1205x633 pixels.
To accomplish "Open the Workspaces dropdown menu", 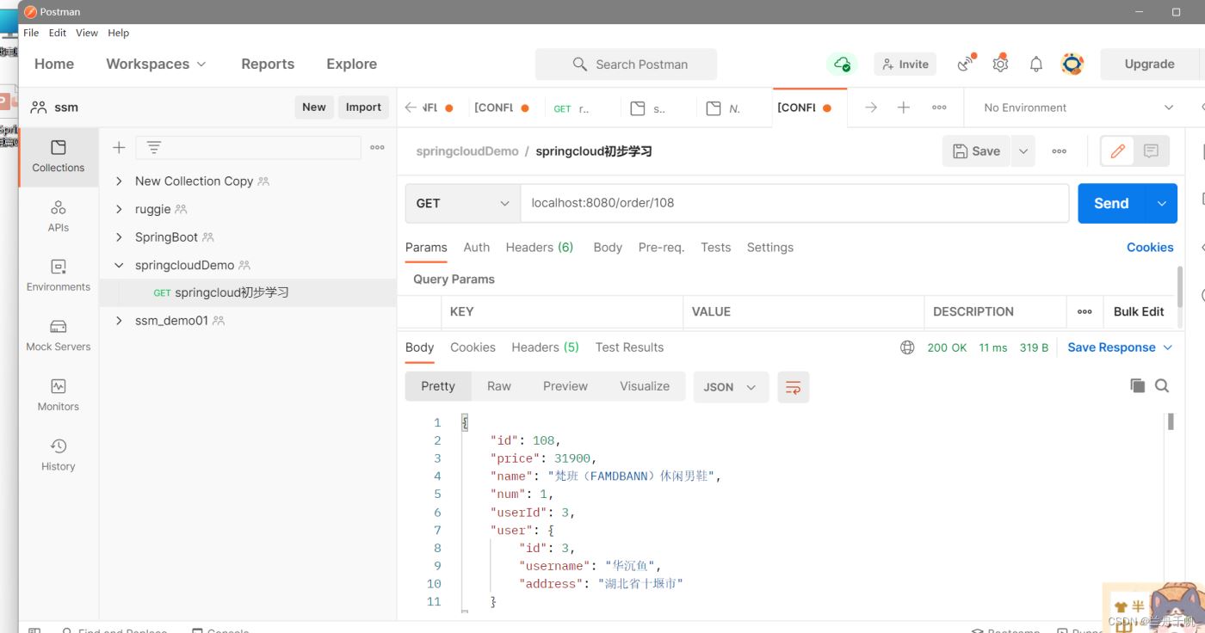I will [156, 64].
